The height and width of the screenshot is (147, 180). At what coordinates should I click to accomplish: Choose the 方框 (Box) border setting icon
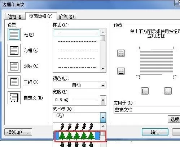pos(14,50)
